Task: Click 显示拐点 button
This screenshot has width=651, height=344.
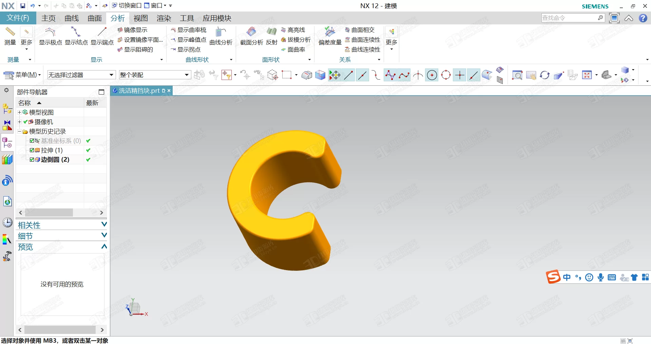Action: (x=186, y=49)
